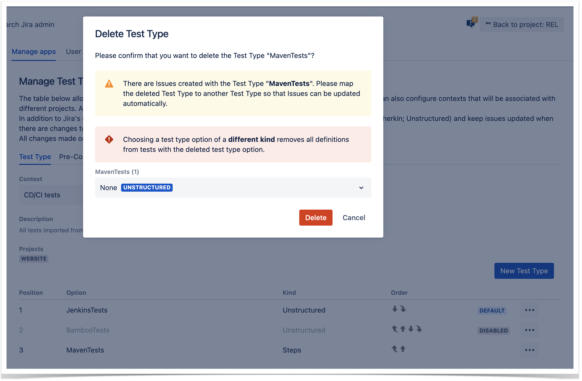Open the MavenTests mapping dropdown
582x381 pixels.
click(233, 187)
